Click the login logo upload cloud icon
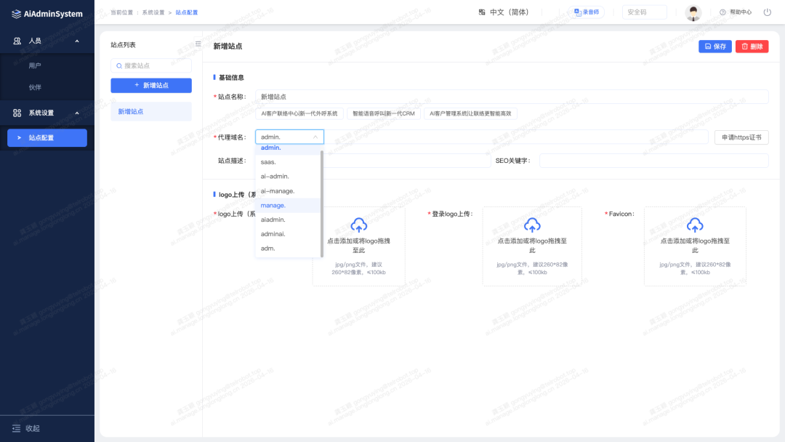Screen dimensions: 785x442 [x=532, y=225]
